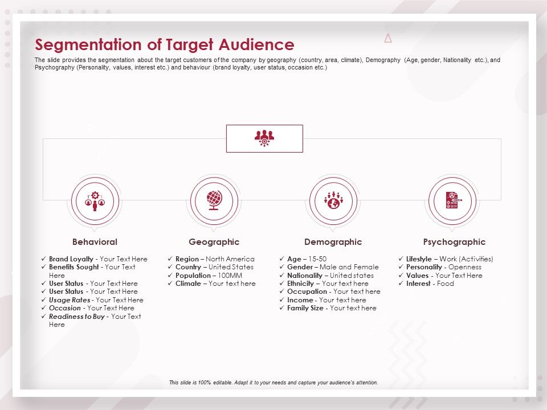Click the Behavioral heading text
Image resolution: width=547 pixels, height=410 pixels.
click(x=97, y=241)
